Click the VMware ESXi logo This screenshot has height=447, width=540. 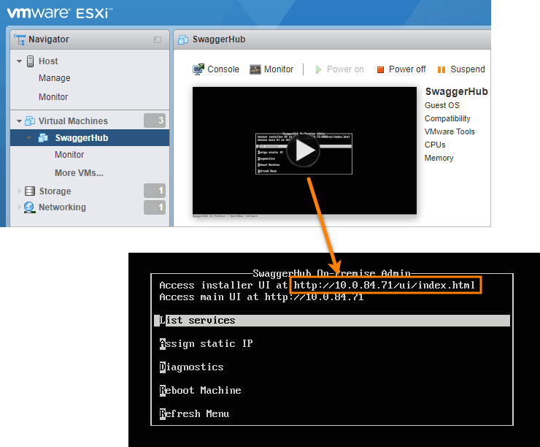point(59,13)
